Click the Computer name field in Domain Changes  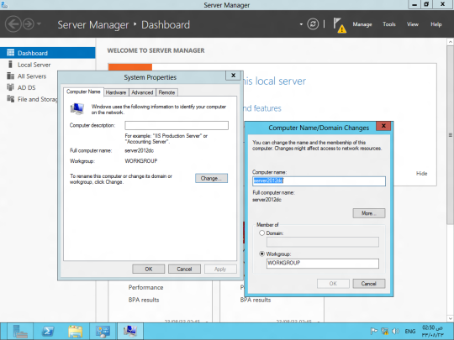pyautogui.click(x=319, y=181)
